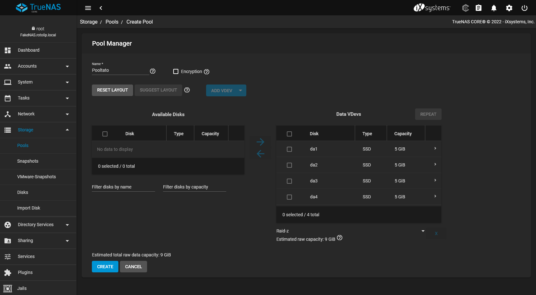Collapse sidebar with the back chevron icon
This screenshot has width=536, height=295.
(101, 8)
